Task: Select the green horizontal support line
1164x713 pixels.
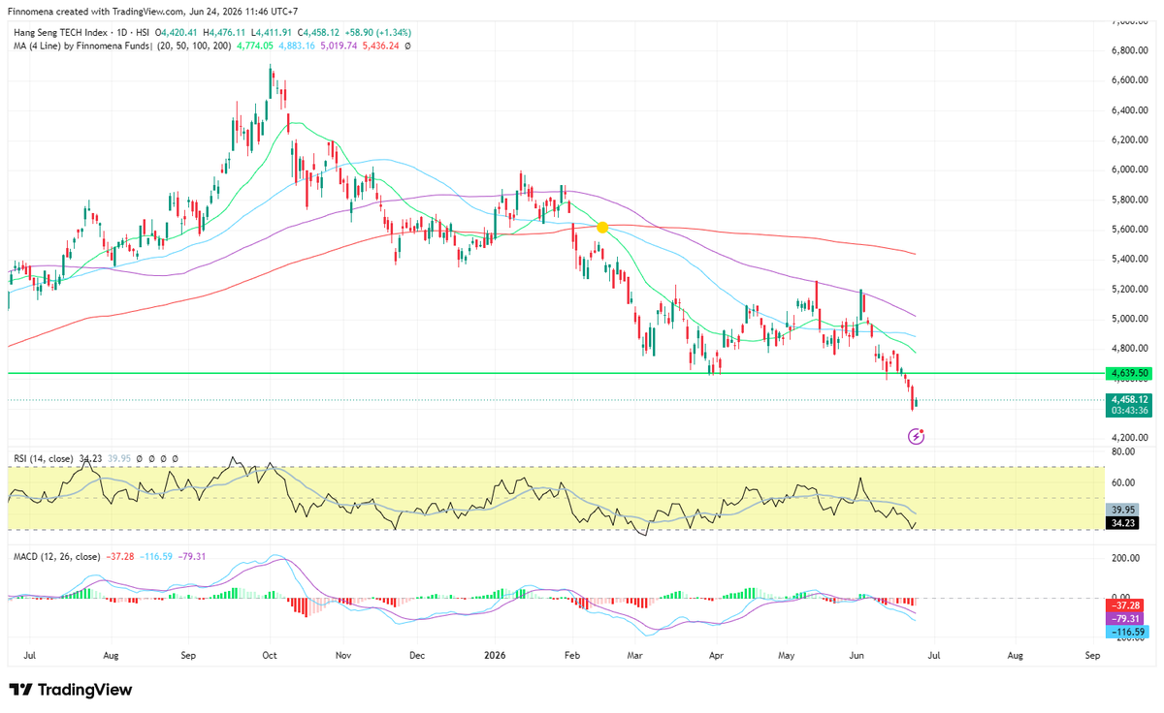Action: pyautogui.click(x=553, y=373)
